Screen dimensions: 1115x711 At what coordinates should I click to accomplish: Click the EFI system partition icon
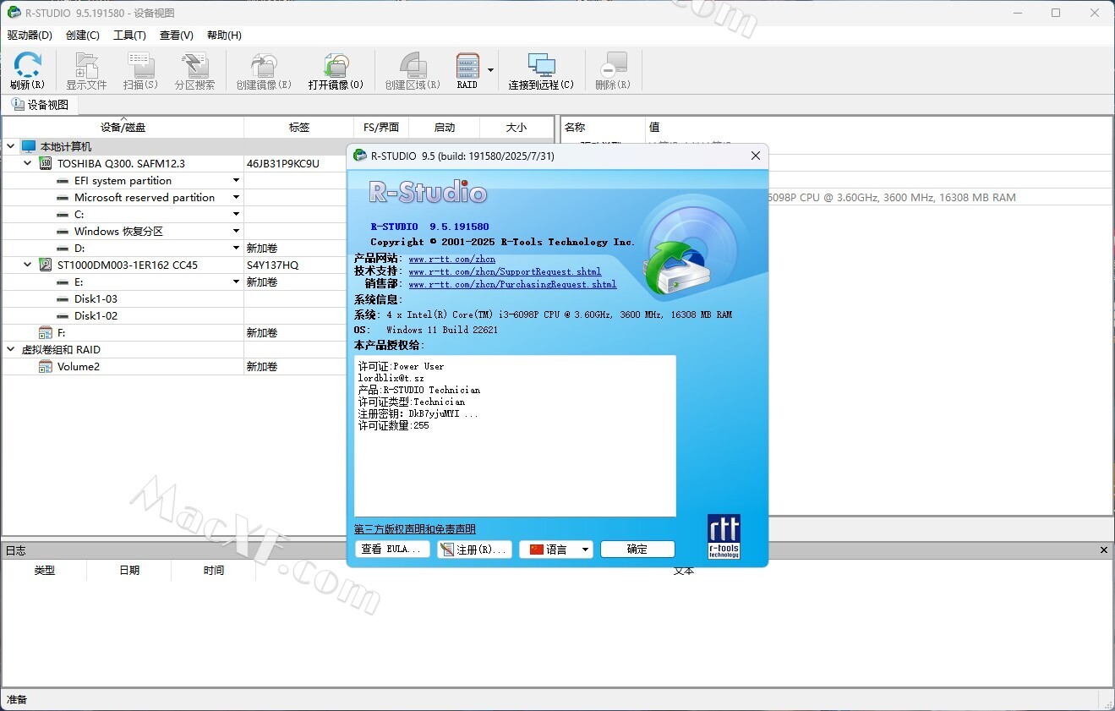click(x=63, y=181)
